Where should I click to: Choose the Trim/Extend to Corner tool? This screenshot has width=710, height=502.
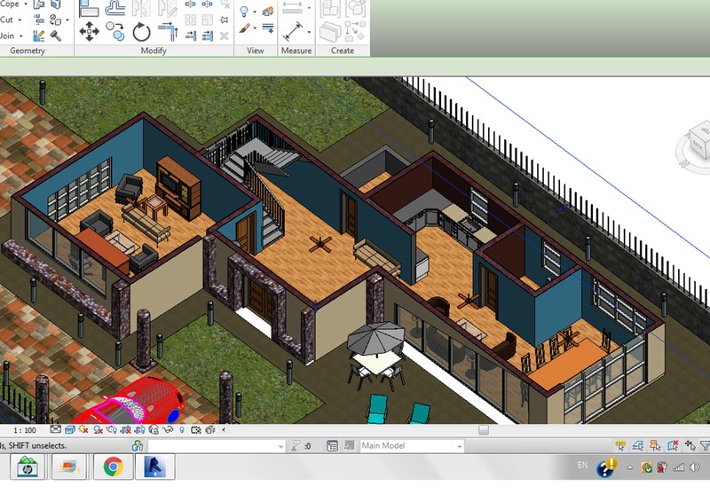(169, 32)
